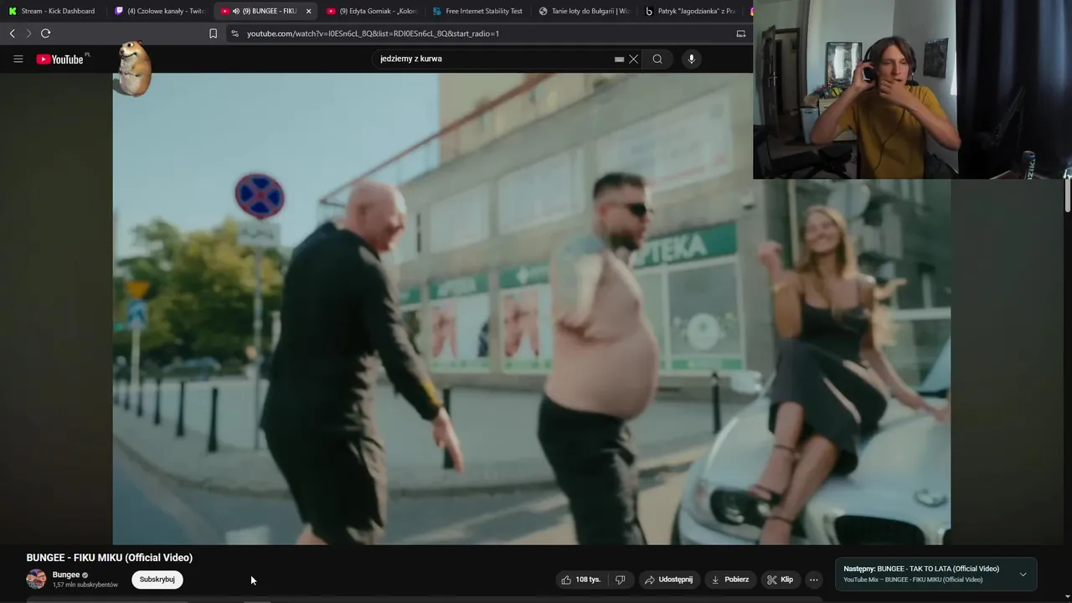Dislike the video with thumbs down
1072x603 pixels.
coord(621,580)
